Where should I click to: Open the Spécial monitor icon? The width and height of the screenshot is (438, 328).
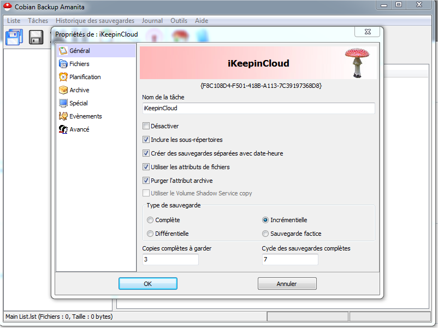63,103
